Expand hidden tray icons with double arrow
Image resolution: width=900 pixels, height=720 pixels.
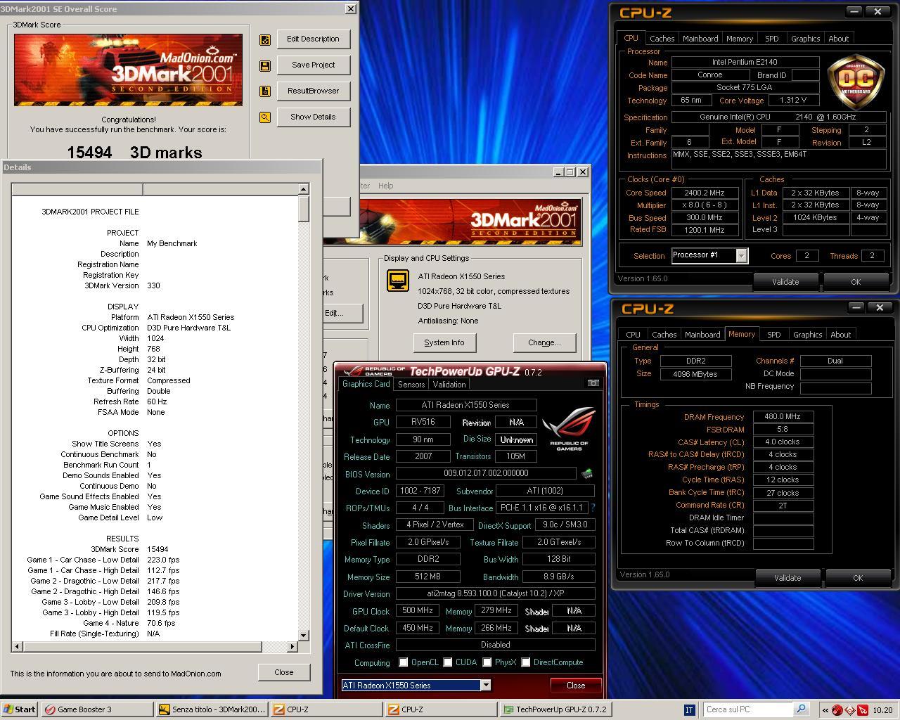(825, 710)
